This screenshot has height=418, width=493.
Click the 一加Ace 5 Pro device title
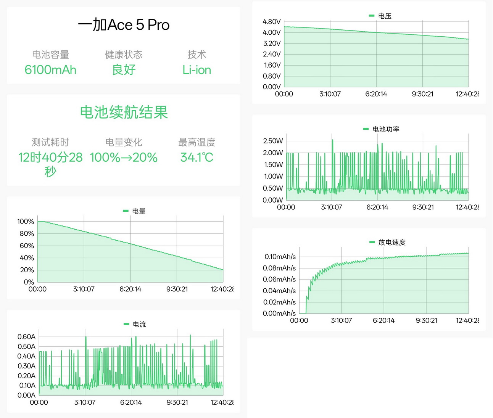(124, 25)
